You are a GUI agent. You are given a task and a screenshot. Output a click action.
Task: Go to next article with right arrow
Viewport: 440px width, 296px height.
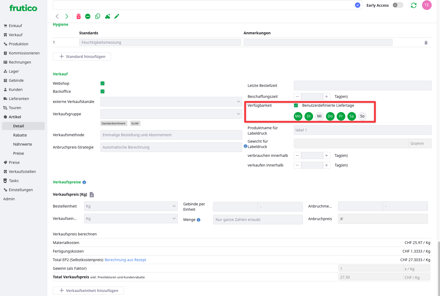pos(67,17)
